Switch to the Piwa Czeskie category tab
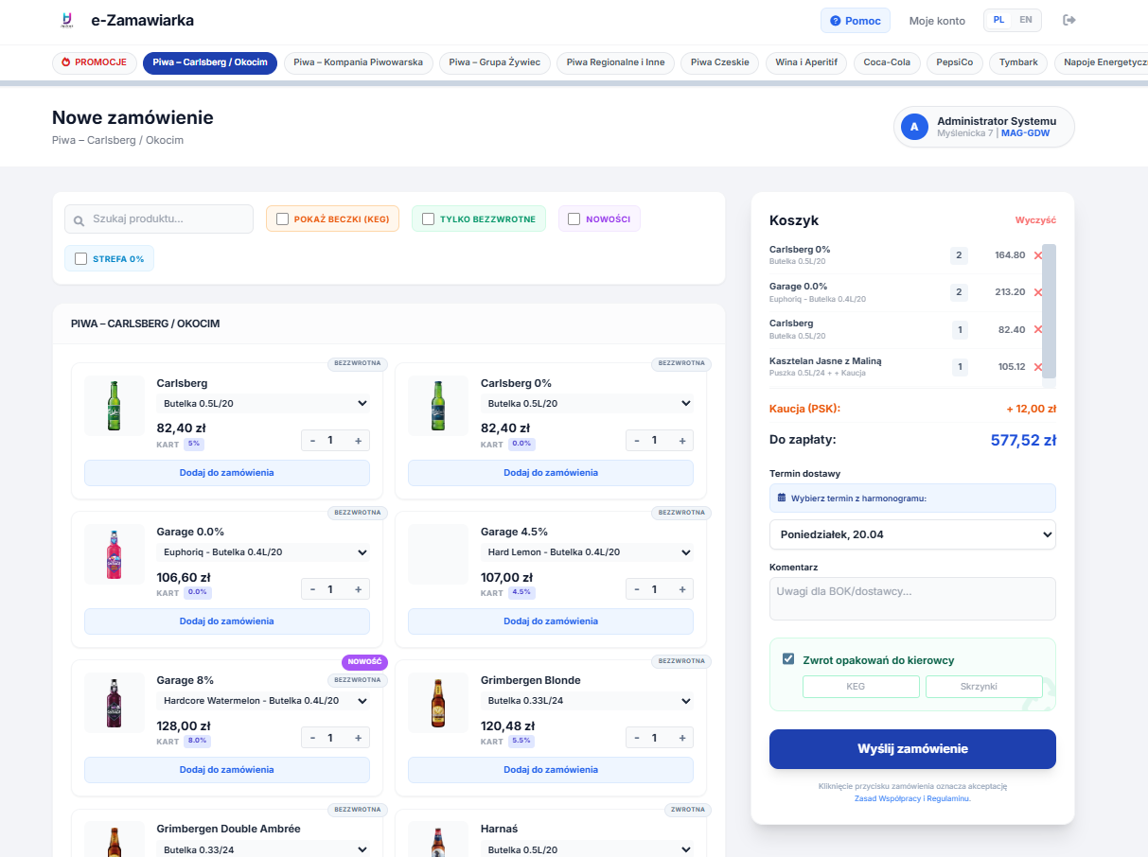Viewport: 1148px width, 857px height. (x=719, y=62)
